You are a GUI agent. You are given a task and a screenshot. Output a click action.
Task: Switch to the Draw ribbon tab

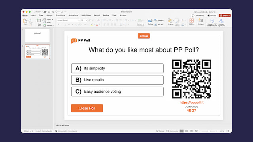(41, 15)
